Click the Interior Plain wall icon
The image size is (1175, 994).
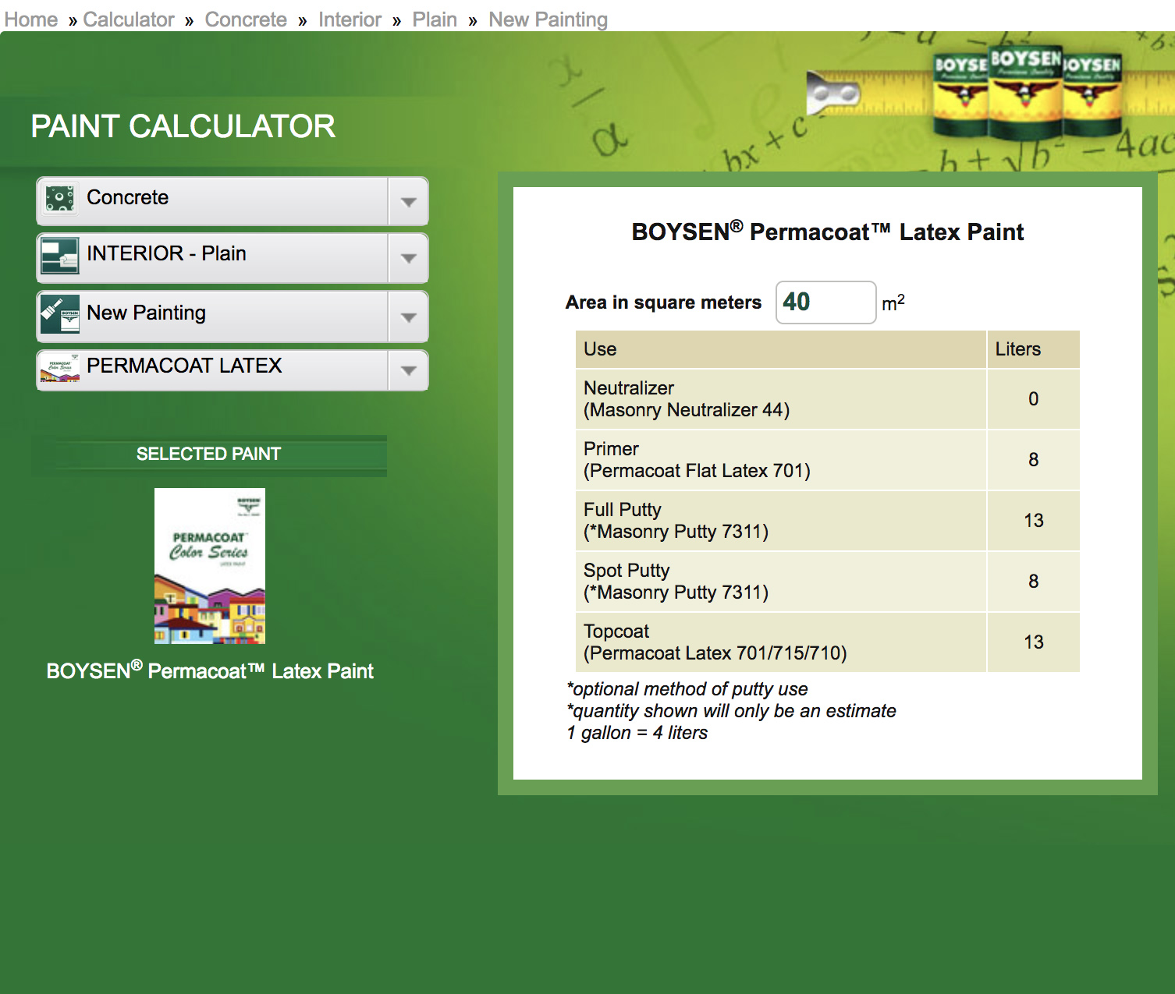[x=60, y=256]
